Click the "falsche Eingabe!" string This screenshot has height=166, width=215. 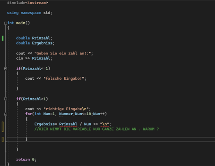coord(64,78)
